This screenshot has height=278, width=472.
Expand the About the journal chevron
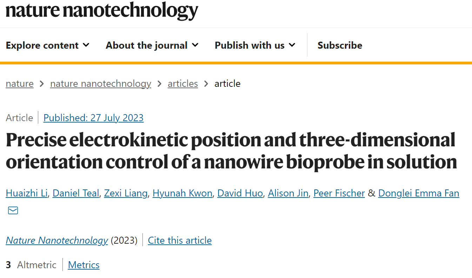pos(195,45)
